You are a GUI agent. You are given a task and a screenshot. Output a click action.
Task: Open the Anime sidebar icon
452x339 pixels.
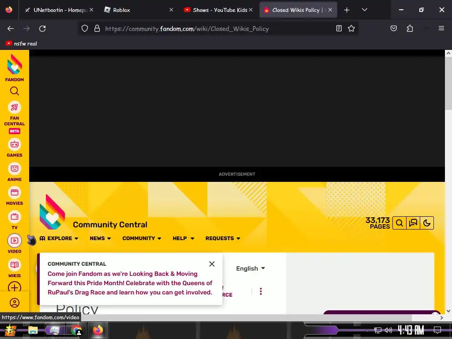pyautogui.click(x=15, y=168)
